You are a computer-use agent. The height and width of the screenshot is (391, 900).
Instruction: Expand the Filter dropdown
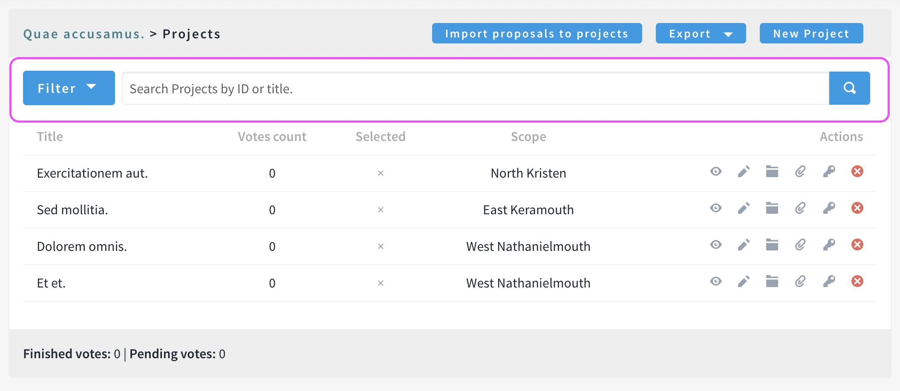69,88
